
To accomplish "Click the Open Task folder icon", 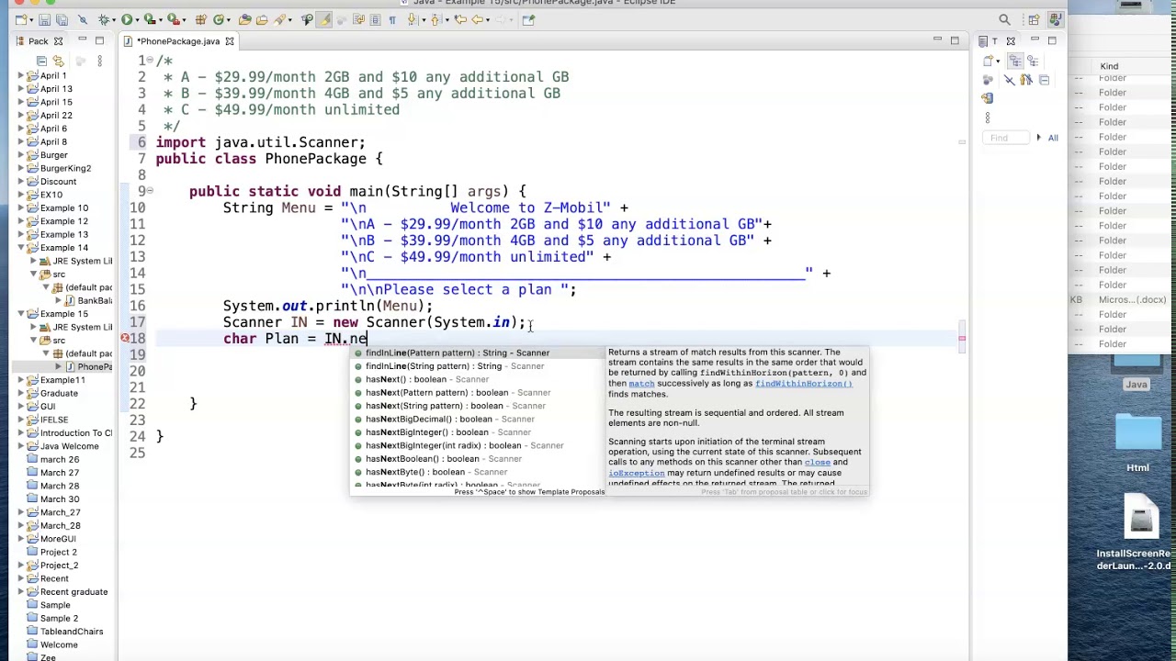I will (x=262, y=19).
